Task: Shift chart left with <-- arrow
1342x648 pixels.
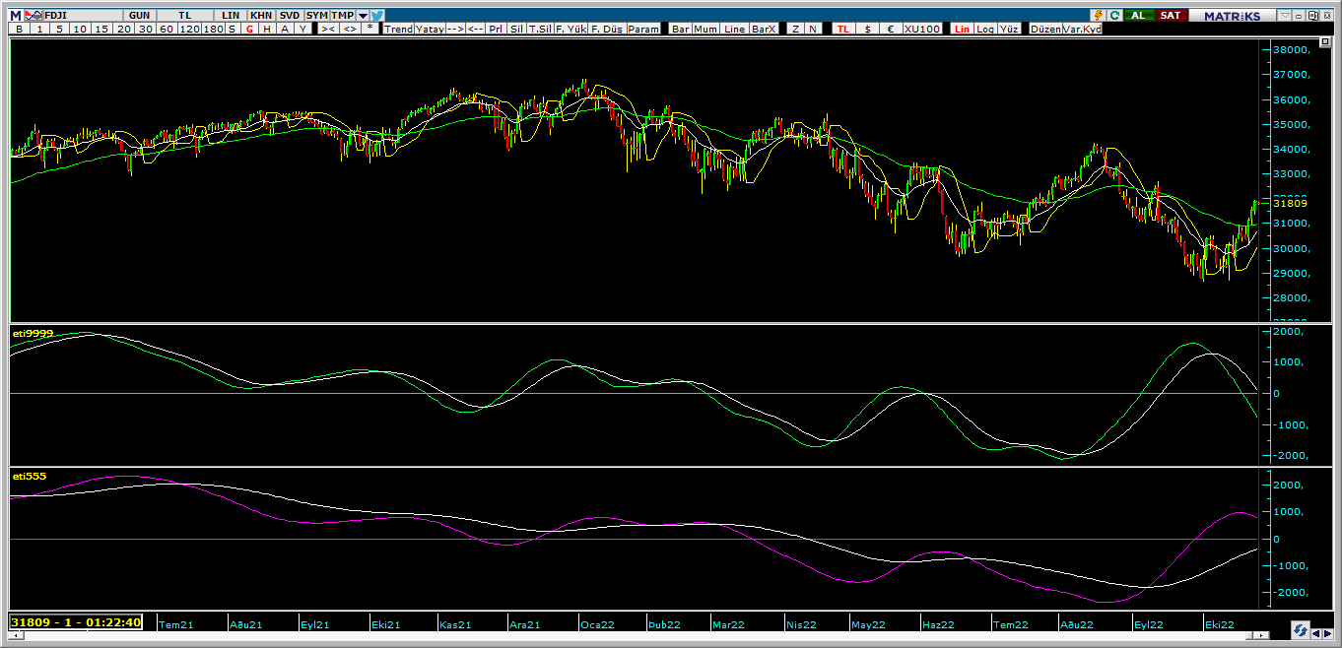Action: click(475, 30)
